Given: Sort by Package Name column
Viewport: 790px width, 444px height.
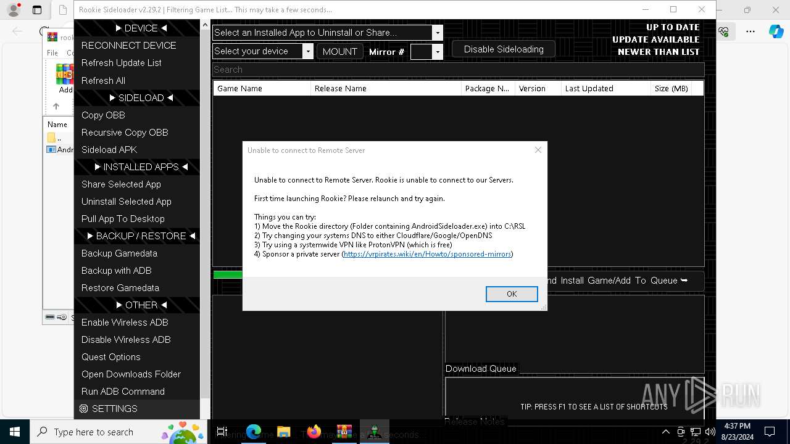Looking at the screenshot, I should pos(488,89).
